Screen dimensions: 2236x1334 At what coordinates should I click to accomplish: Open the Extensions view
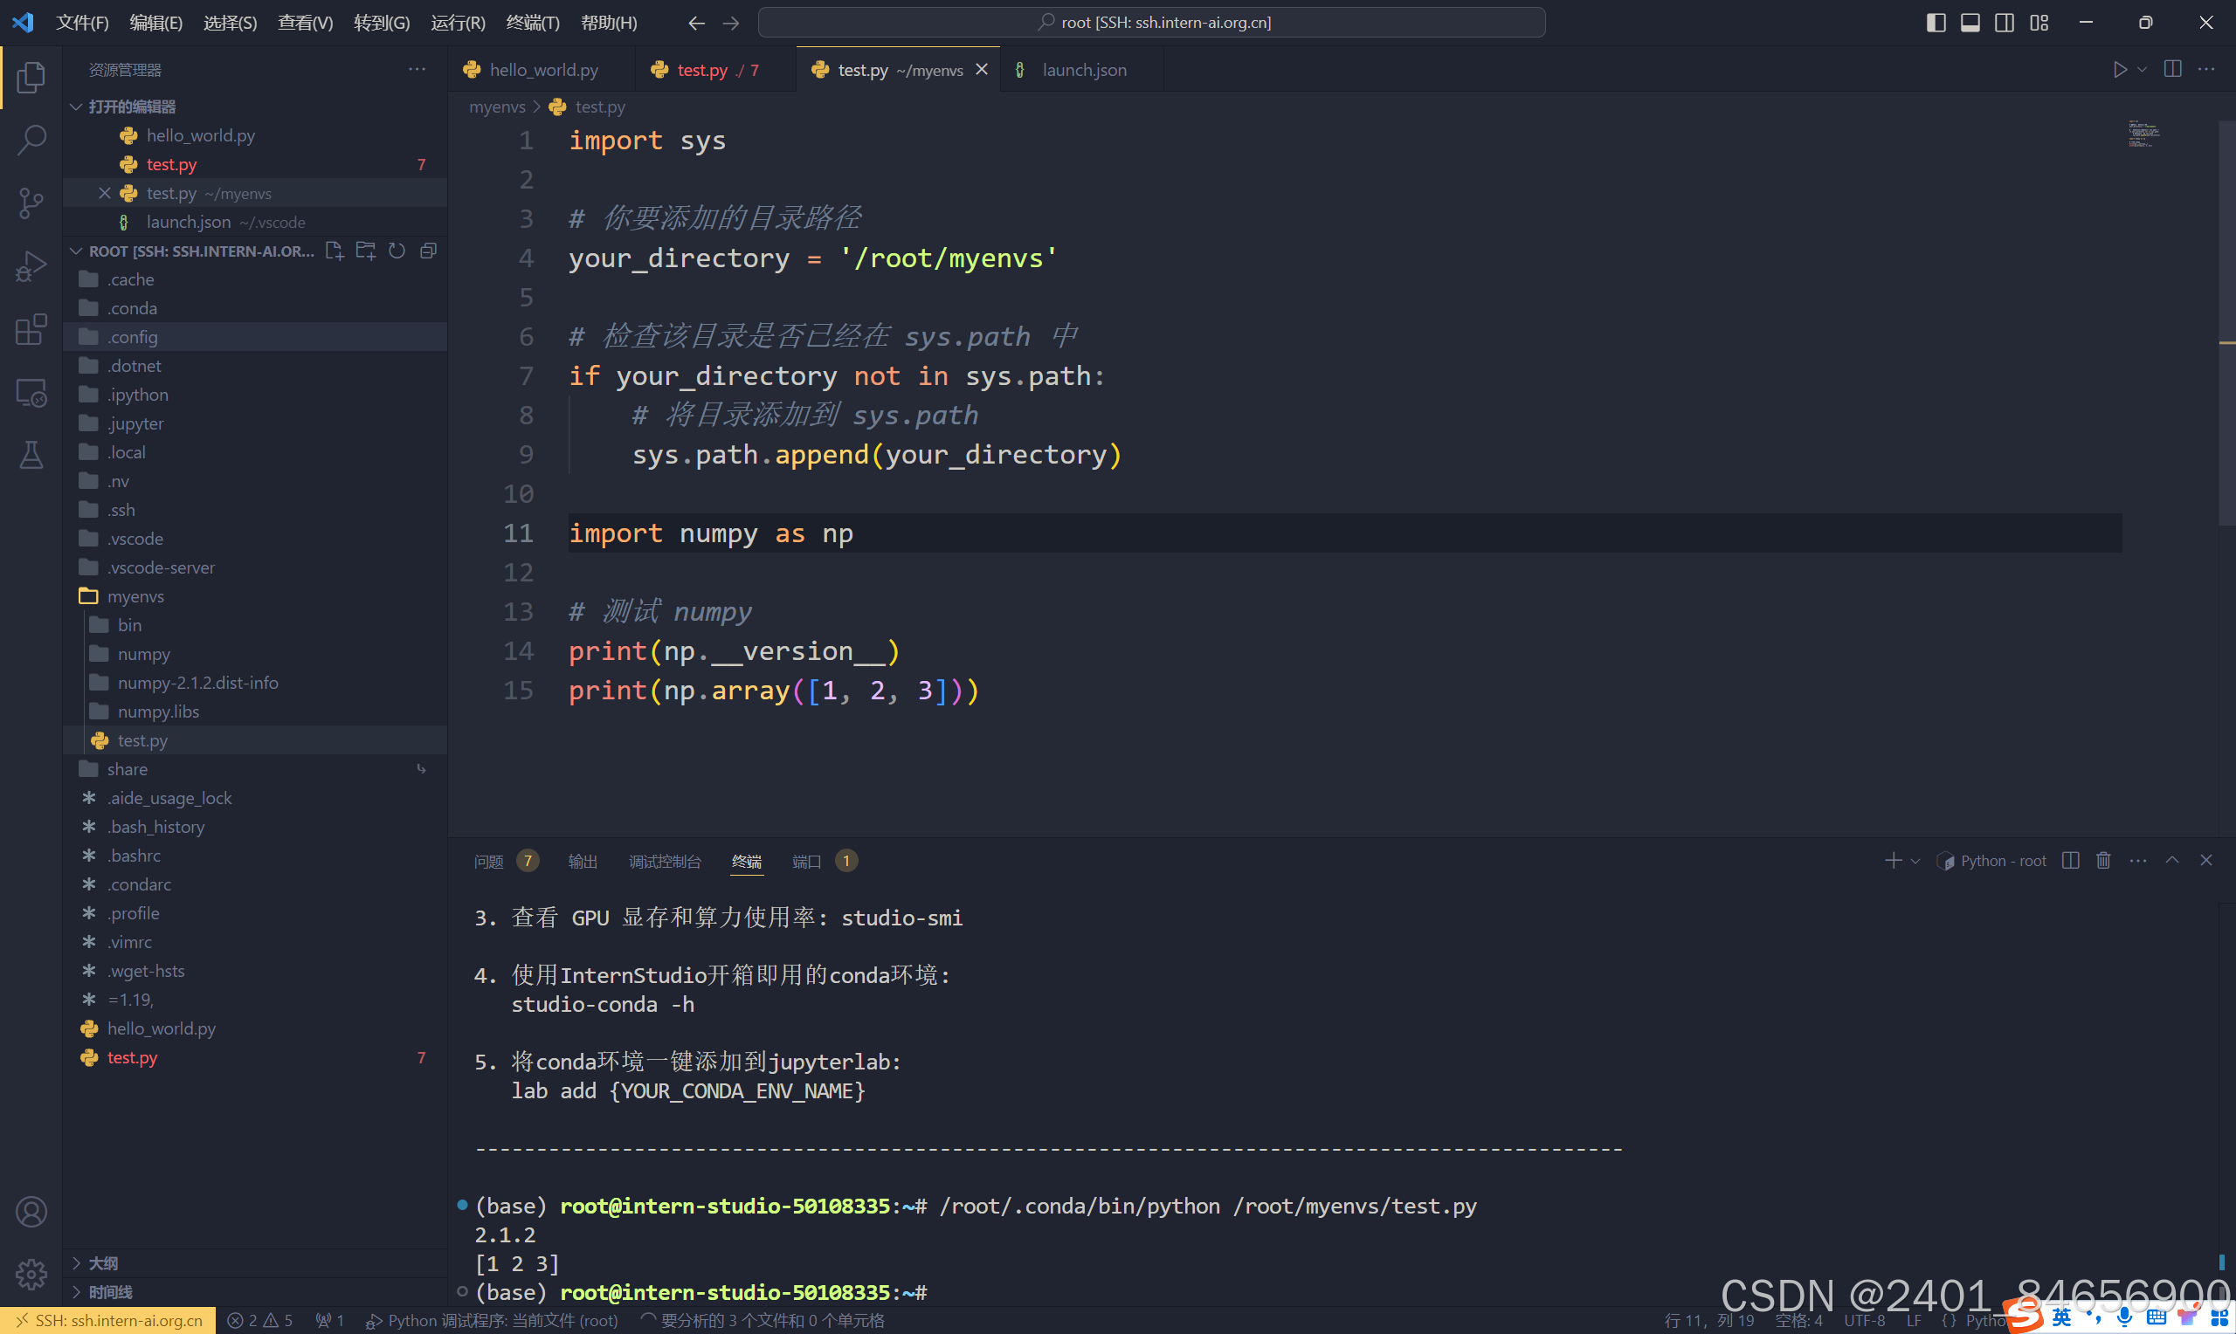[31, 329]
